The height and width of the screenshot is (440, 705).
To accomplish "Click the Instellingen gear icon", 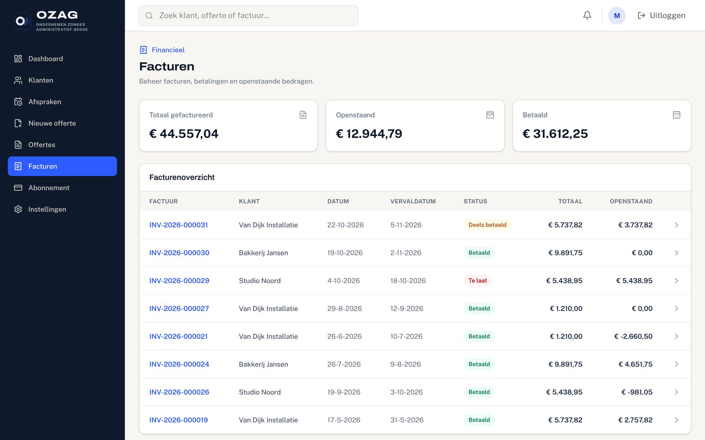I will pyautogui.click(x=18, y=209).
